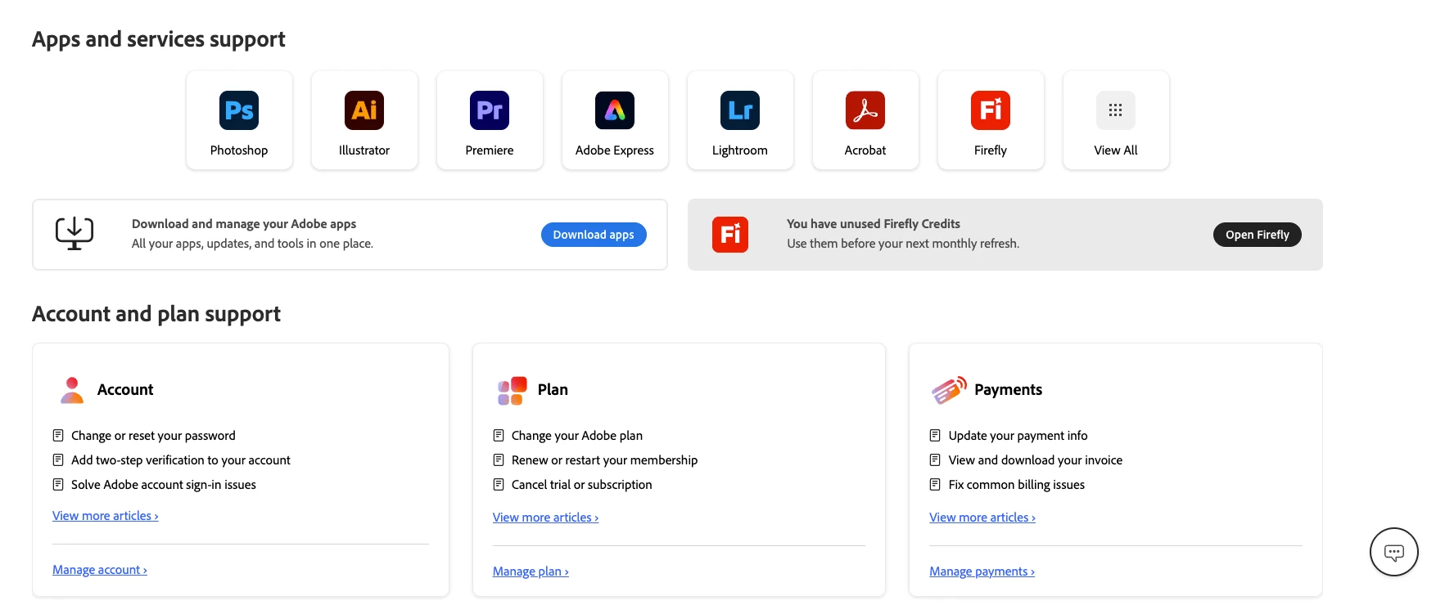View more articles under Plan

546,518
